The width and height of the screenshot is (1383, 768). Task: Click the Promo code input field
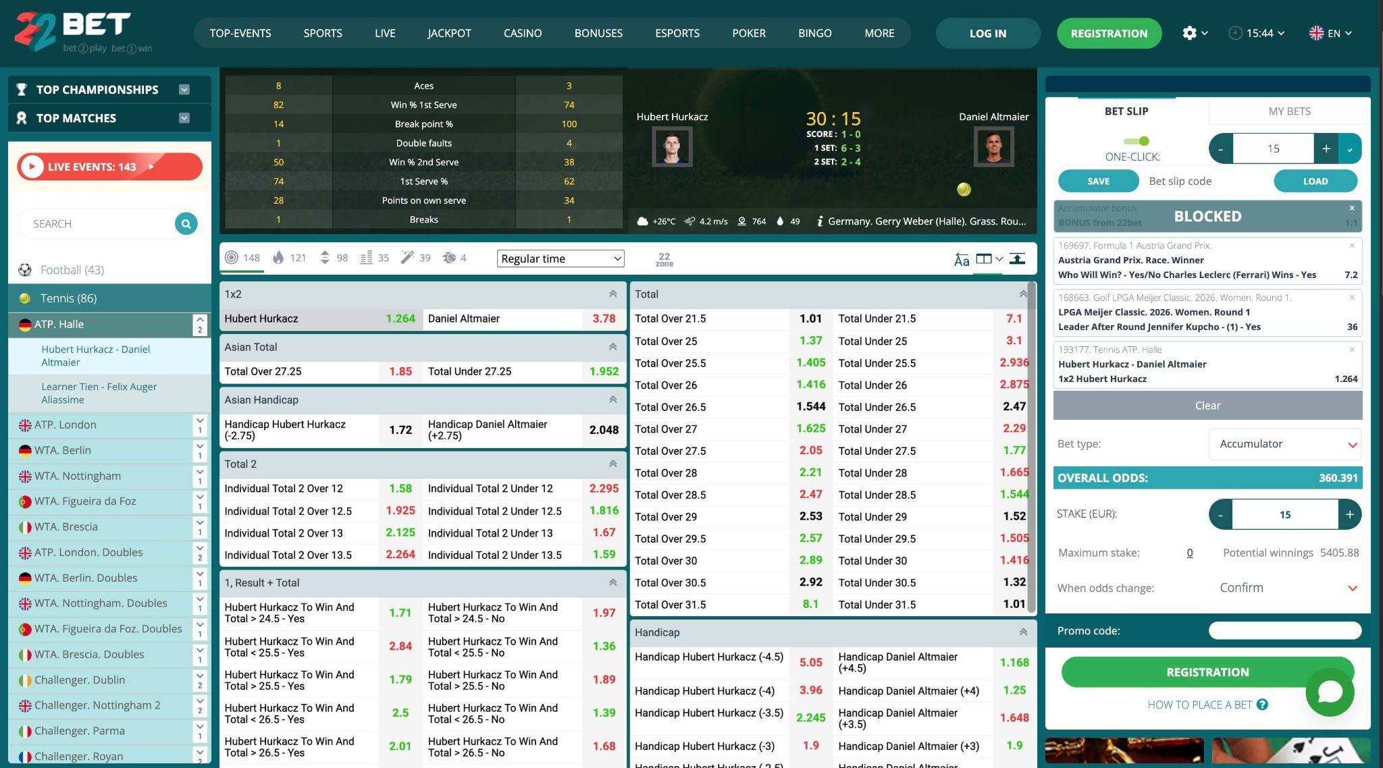point(1284,630)
